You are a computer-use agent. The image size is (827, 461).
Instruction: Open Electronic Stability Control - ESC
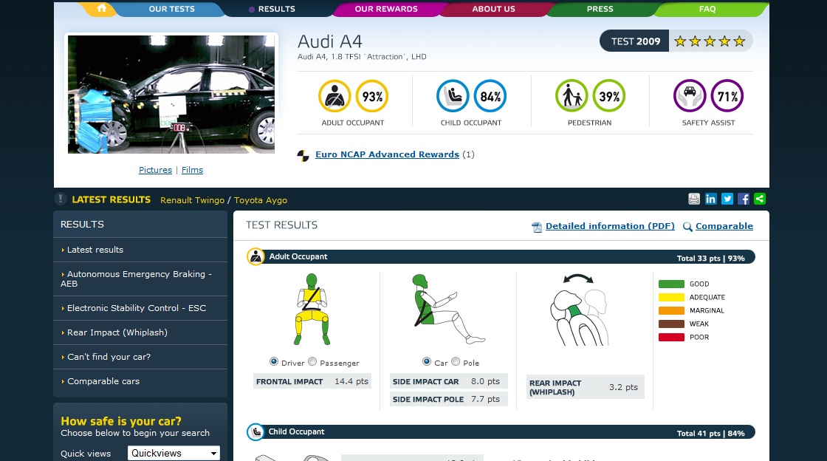(140, 308)
